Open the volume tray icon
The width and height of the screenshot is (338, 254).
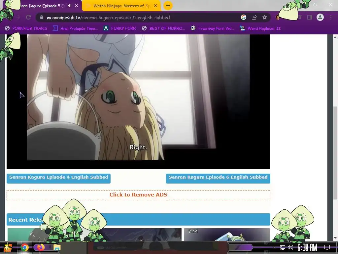(x=290, y=247)
